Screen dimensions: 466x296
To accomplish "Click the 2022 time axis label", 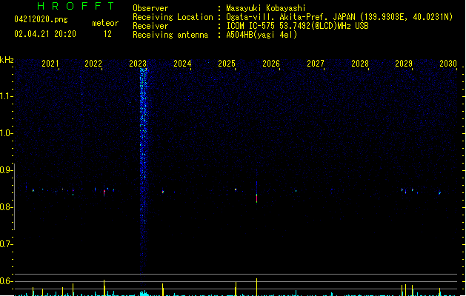I will (x=93, y=64).
